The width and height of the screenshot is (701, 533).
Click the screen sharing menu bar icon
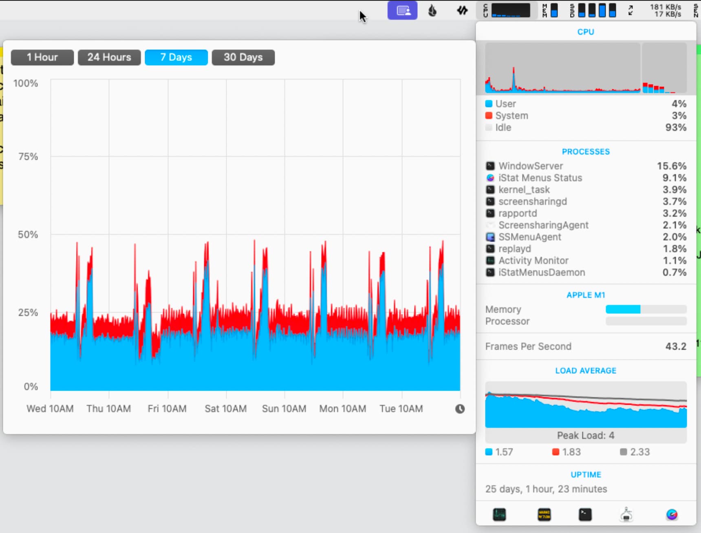click(402, 11)
